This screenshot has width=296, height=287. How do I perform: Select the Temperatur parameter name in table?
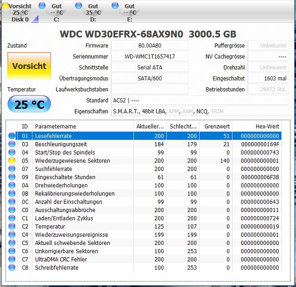pos(50,226)
